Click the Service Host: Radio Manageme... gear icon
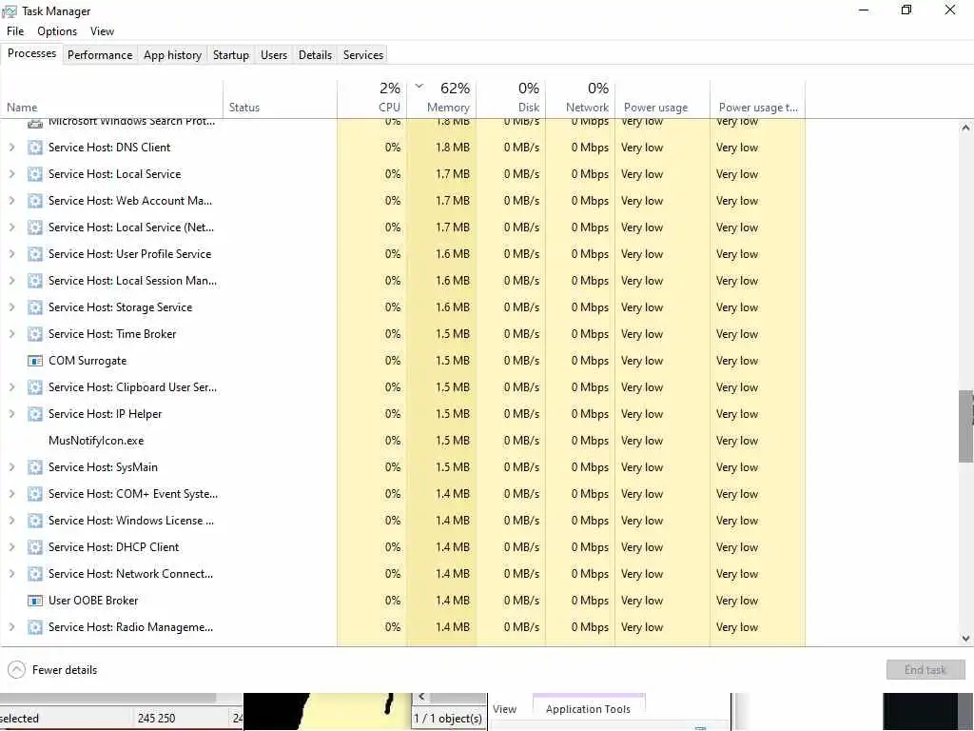Image resolution: width=974 pixels, height=731 pixels. [35, 627]
